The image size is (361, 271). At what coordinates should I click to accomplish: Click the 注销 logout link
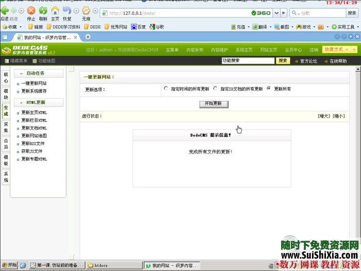pos(314,50)
